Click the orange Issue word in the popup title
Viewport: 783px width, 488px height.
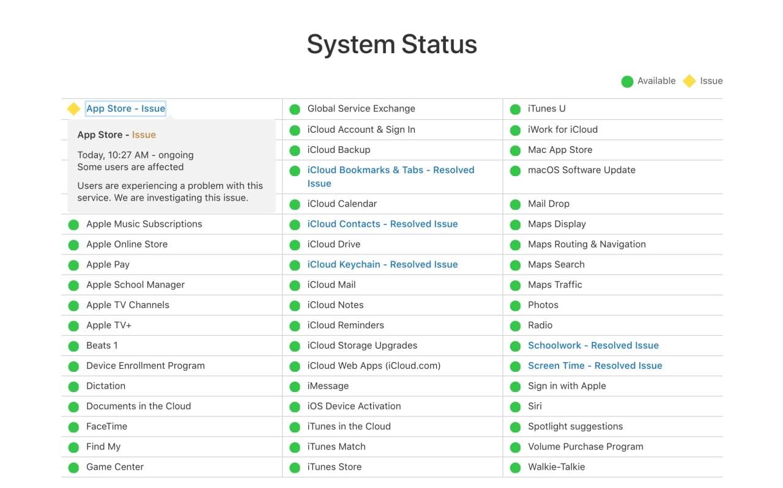click(144, 135)
